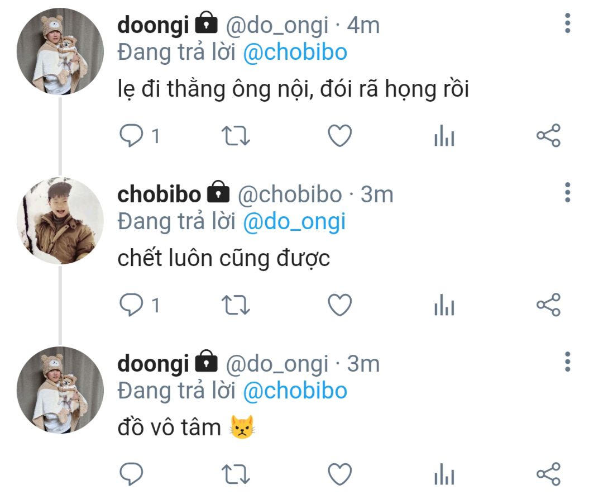
Task: Reply to doongi's last tweet
Action: pyautogui.click(x=132, y=474)
